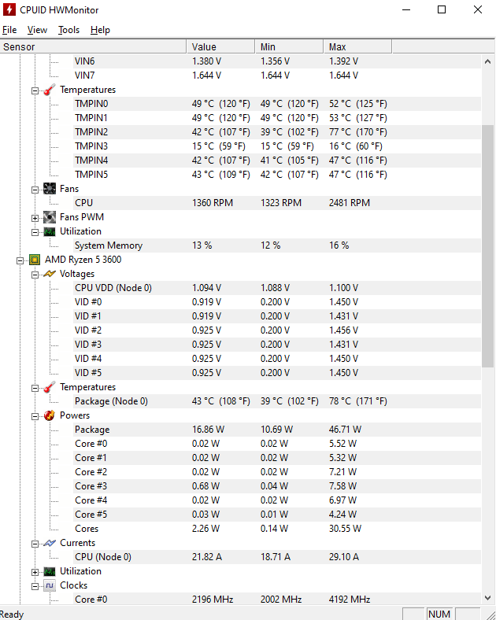Select the Package (Node 0) temperature row
Screen dimensions: 496x620
tap(277, 401)
